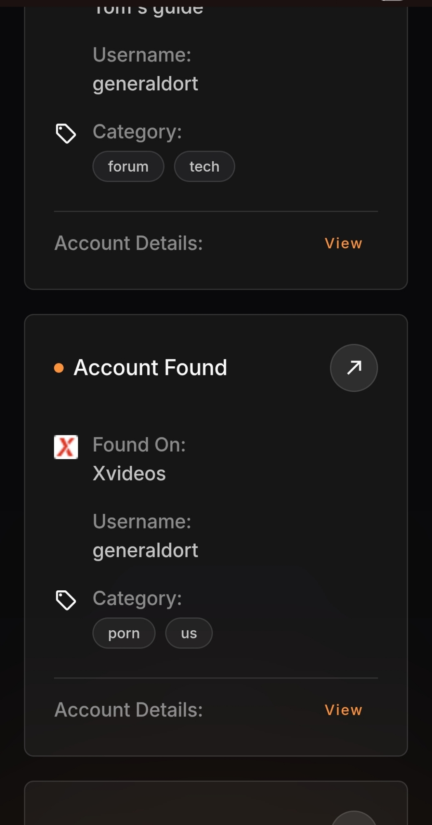This screenshot has height=825, width=432.
Task: Select the "us" category tag
Action: (189, 633)
